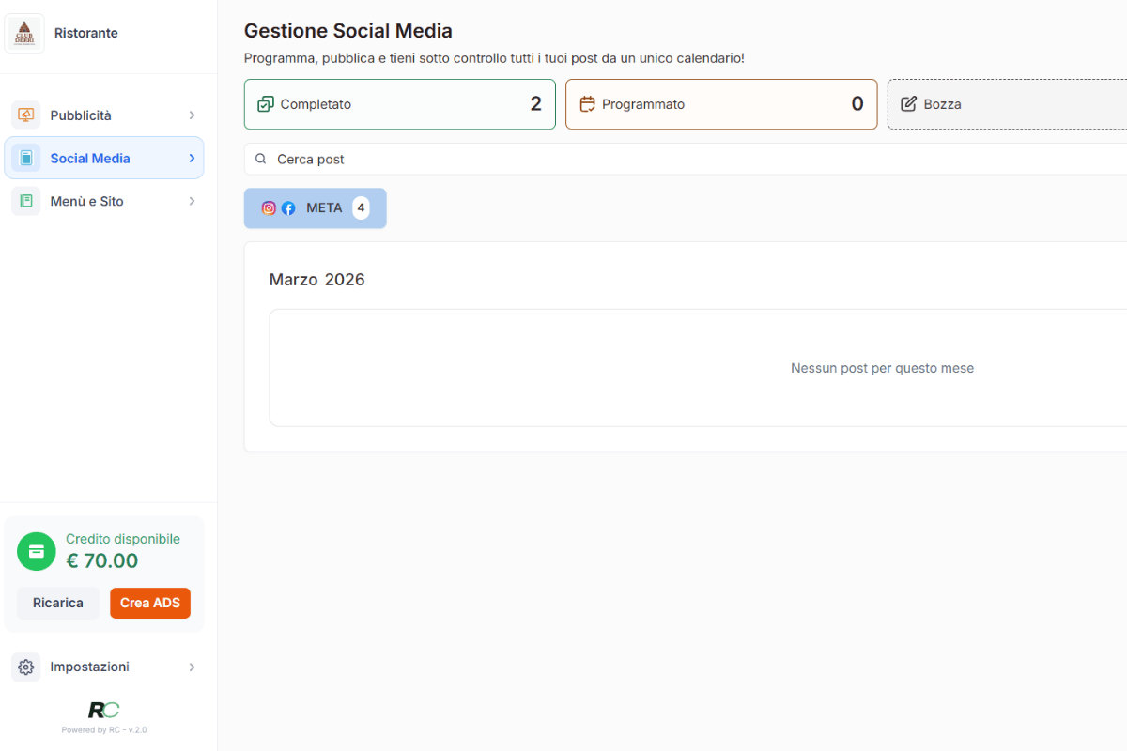This screenshot has height=751, width=1127.
Task: Toggle the META platform filter chip
Action: pos(315,207)
